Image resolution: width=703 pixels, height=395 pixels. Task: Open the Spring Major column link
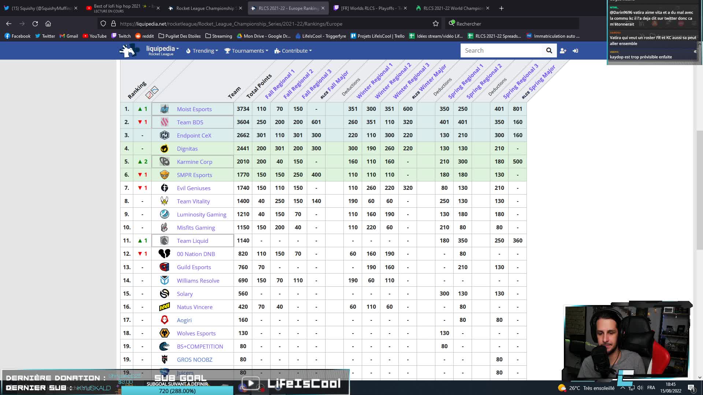(x=539, y=82)
